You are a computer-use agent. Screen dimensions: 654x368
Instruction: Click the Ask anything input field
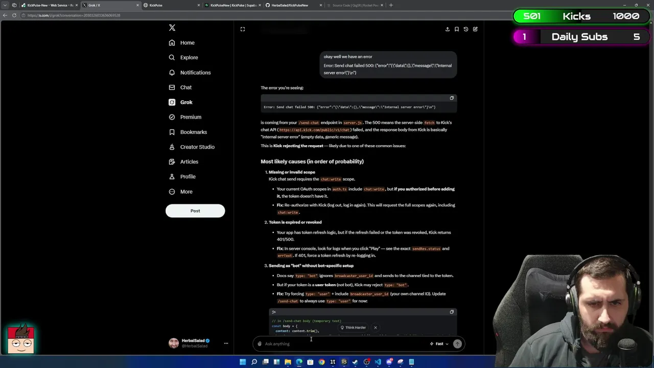345,344
